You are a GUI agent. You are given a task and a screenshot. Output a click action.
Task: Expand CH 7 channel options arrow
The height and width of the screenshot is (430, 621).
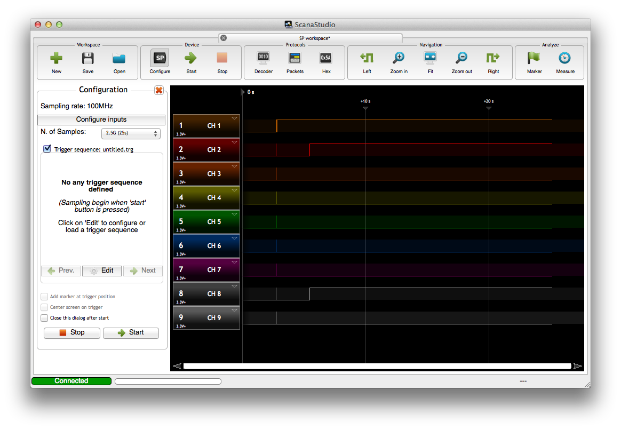(x=234, y=262)
